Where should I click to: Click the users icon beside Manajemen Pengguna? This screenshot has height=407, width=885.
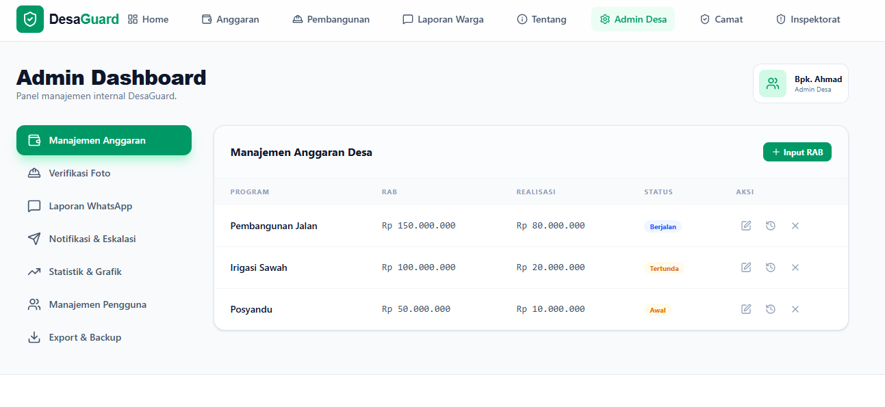[x=34, y=304]
